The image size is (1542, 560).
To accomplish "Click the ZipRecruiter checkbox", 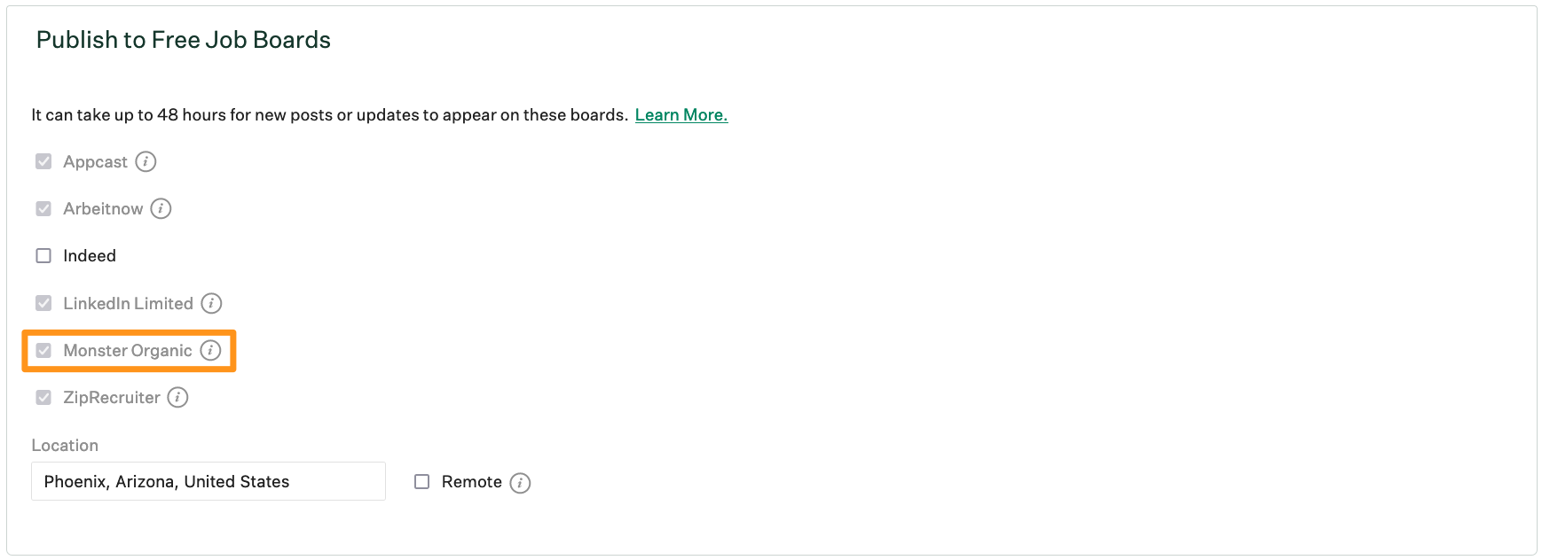I will [x=44, y=397].
